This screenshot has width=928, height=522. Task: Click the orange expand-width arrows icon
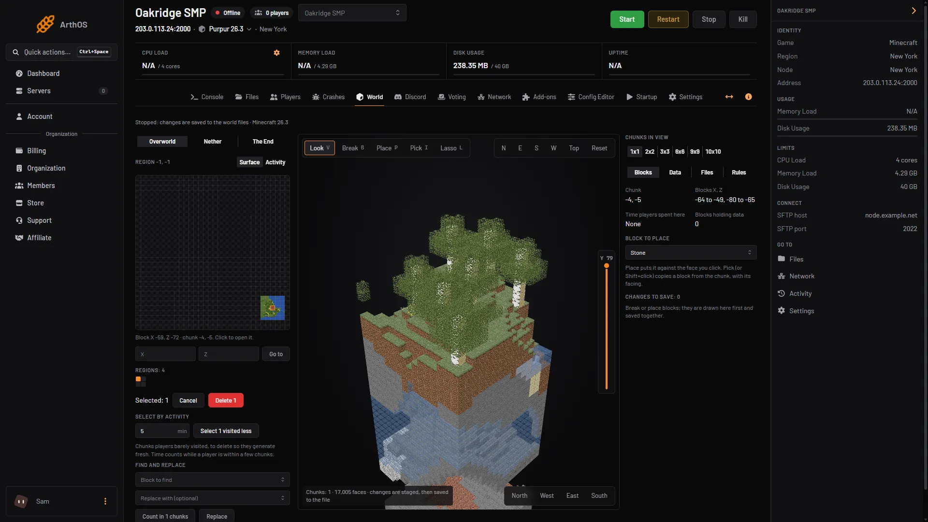pyautogui.click(x=729, y=97)
